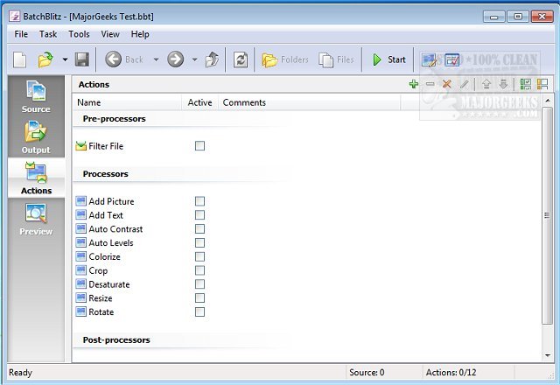
Task: Sort by the Name column header
Action: (127, 102)
